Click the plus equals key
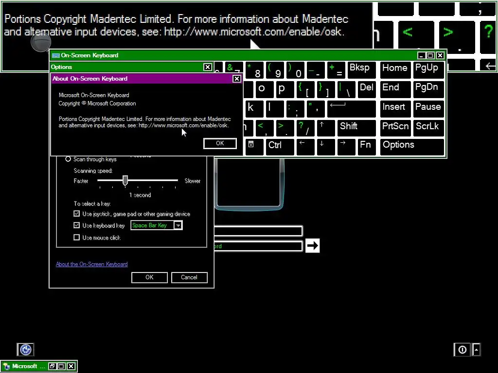The height and width of the screenshot is (373, 498). click(336, 70)
